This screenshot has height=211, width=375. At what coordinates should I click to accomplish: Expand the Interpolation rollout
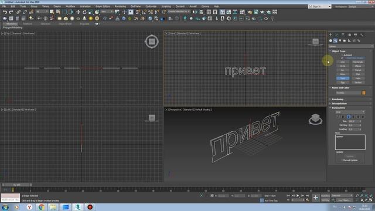(x=339, y=104)
